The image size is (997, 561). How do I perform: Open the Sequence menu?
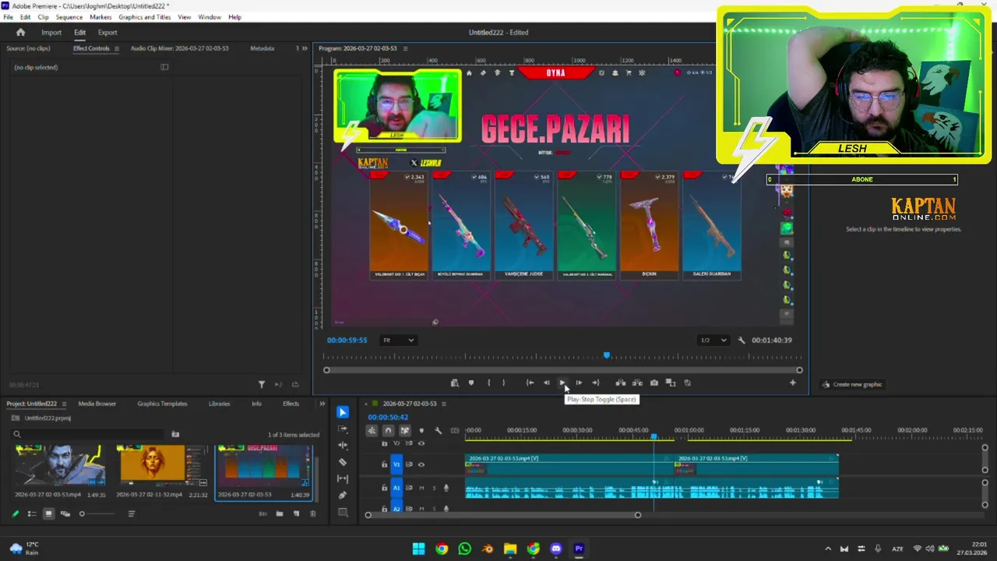69,17
